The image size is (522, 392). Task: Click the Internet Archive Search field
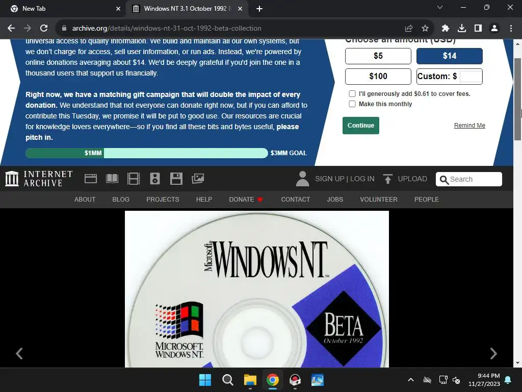click(x=469, y=179)
